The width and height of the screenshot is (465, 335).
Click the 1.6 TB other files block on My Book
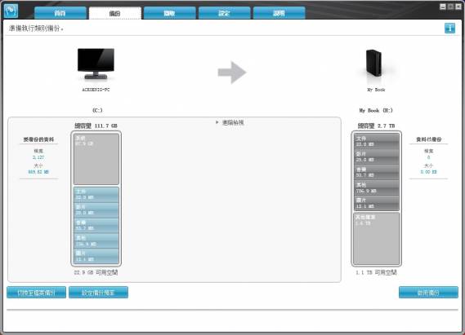click(x=376, y=238)
